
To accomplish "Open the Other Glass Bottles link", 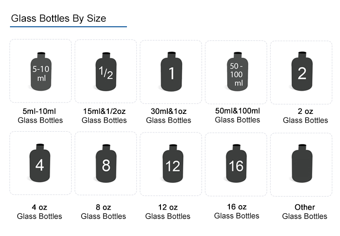I will [305, 211].
